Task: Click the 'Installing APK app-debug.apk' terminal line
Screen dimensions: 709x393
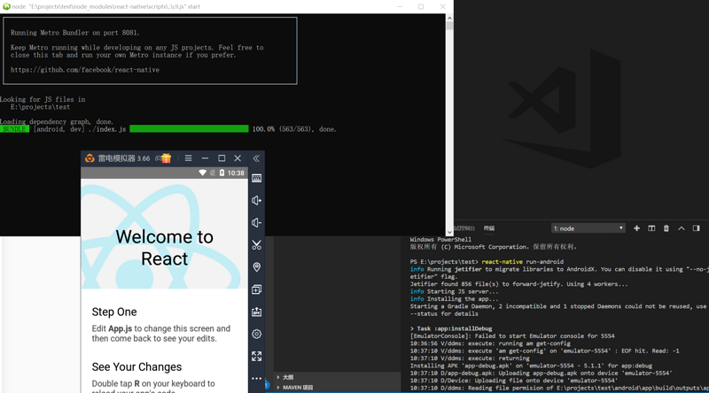Action: [531, 366]
